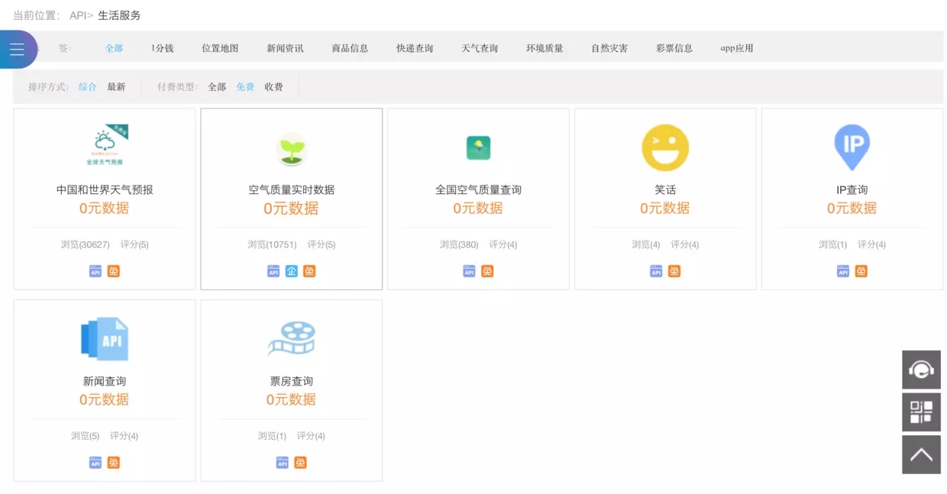This screenshot has width=947, height=494.
Task: Click API badge under IP查询 card
Action: (843, 271)
